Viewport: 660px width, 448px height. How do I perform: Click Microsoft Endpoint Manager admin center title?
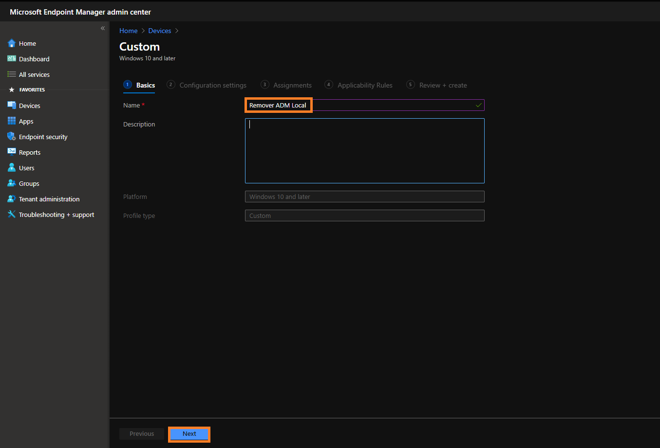coord(80,12)
